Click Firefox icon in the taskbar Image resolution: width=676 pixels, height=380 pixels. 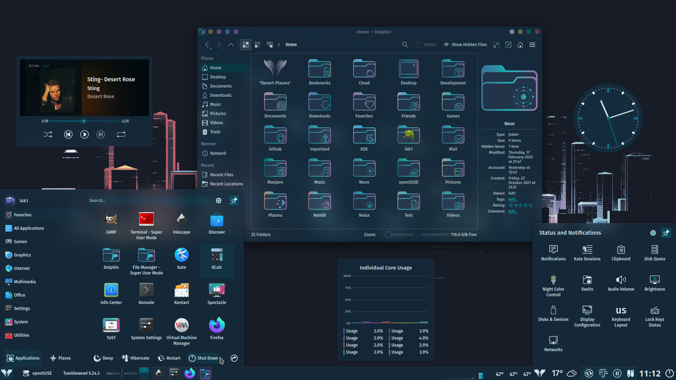click(x=190, y=373)
